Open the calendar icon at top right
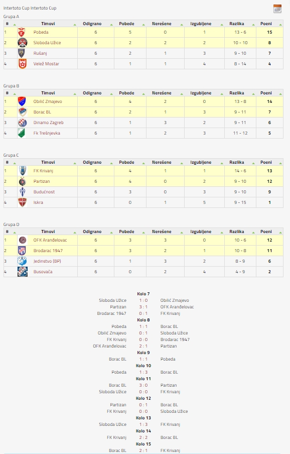Viewport: 290px width, 454px height. (x=277, y=9)
